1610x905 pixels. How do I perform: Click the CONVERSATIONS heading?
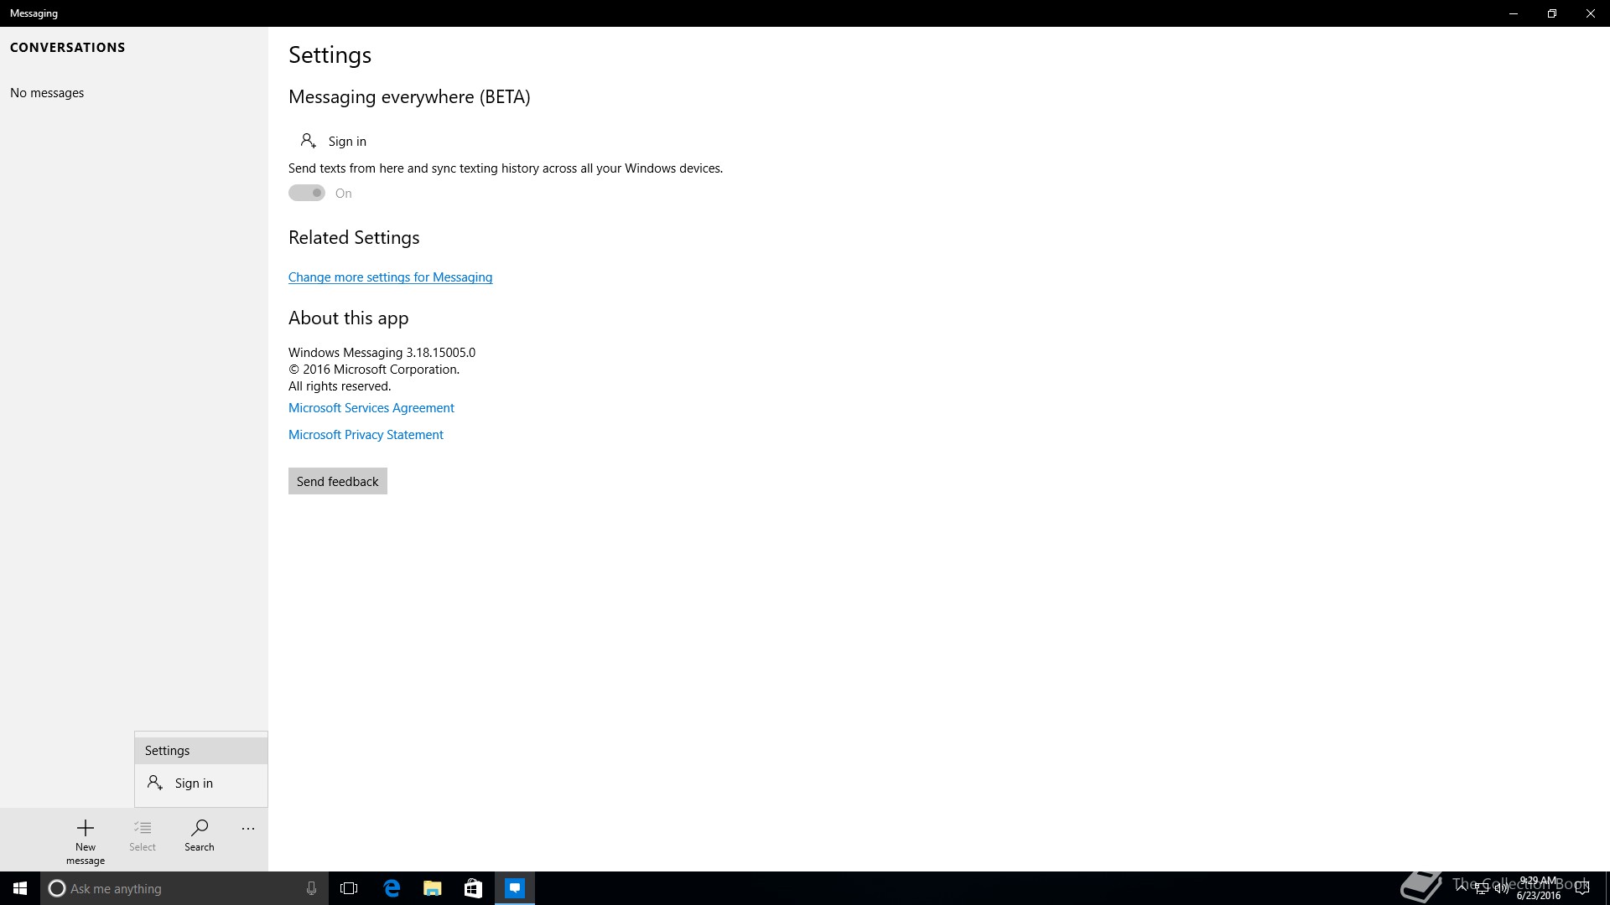point(68,48)
